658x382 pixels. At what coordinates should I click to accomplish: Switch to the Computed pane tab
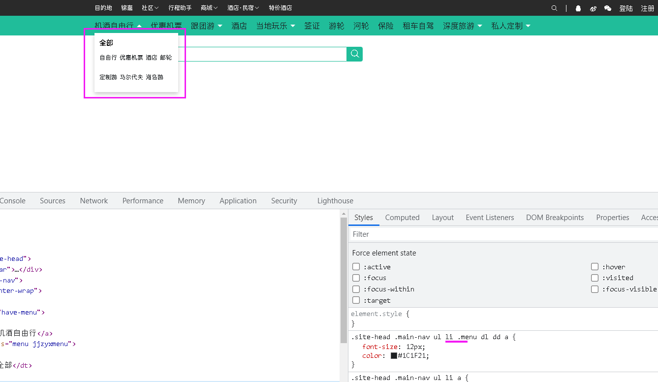click(x=403, y=218)
